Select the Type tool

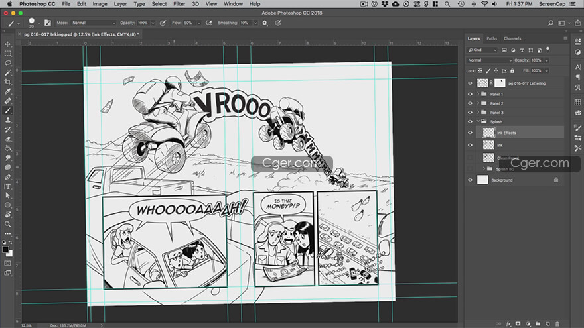pos(7,186)
